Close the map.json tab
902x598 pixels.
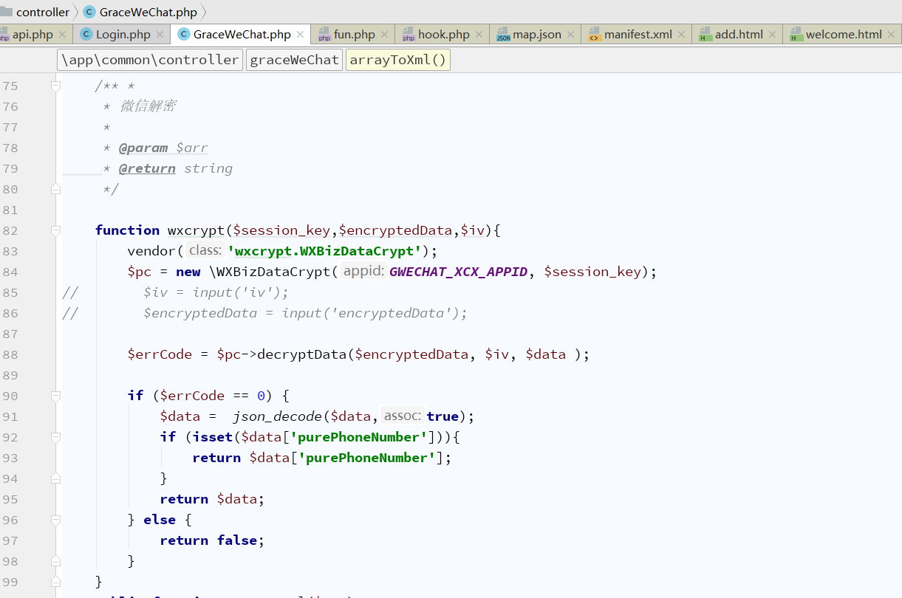570,35
